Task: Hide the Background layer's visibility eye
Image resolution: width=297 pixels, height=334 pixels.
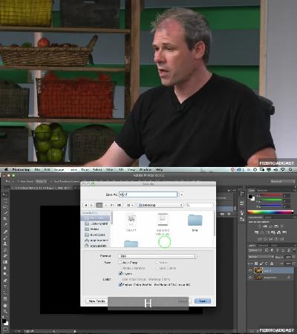Action: point(250,278)
